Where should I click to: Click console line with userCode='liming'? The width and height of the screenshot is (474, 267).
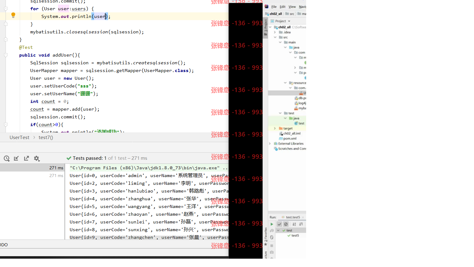pos(149,183)
